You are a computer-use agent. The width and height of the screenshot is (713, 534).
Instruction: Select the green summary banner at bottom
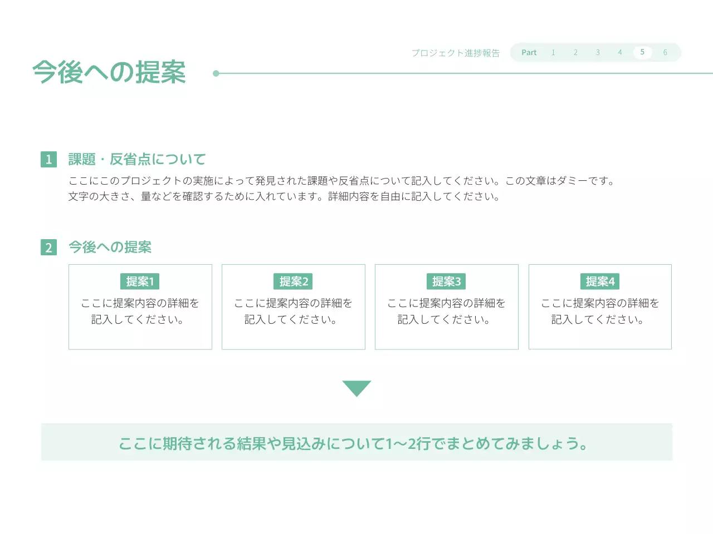[x=356, y=442]
